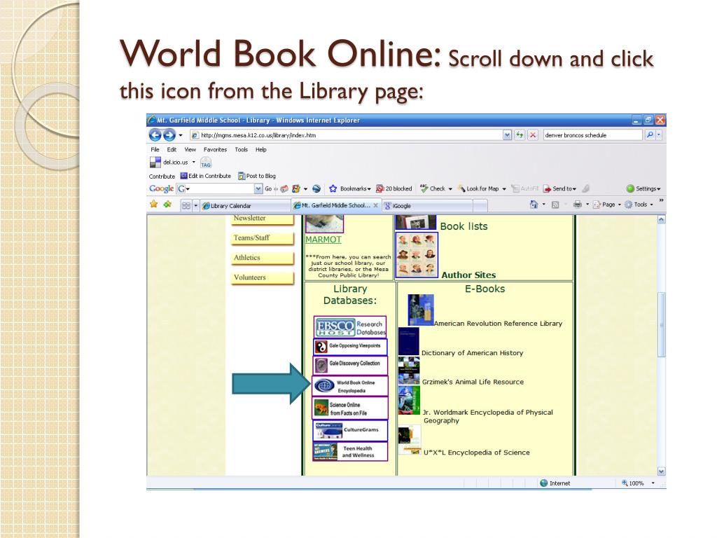This screenshot has width=717, height=538.
Task: Open the recent pages dropdown arrow
Action: pyautogui.click(x=180, y=135)
